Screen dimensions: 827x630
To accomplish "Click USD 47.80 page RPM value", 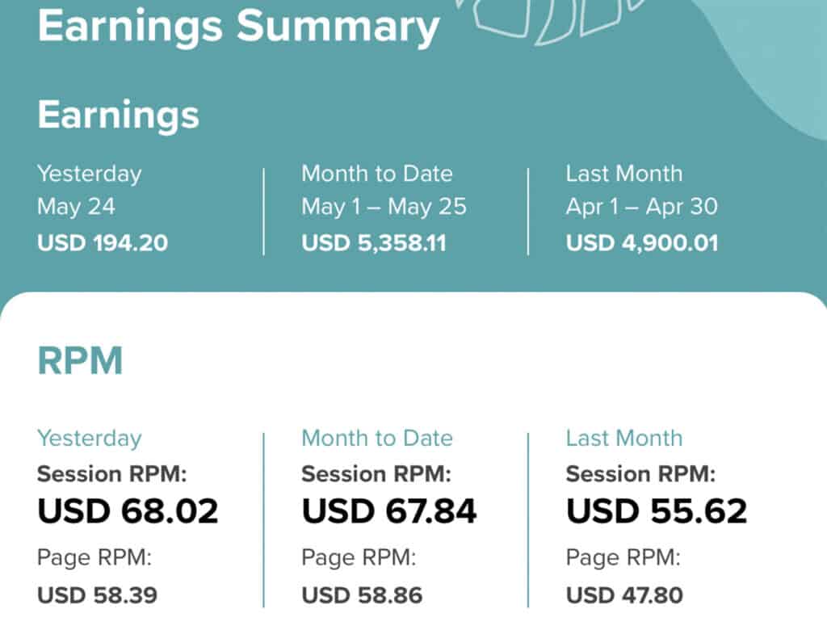I will click(624, 595).
